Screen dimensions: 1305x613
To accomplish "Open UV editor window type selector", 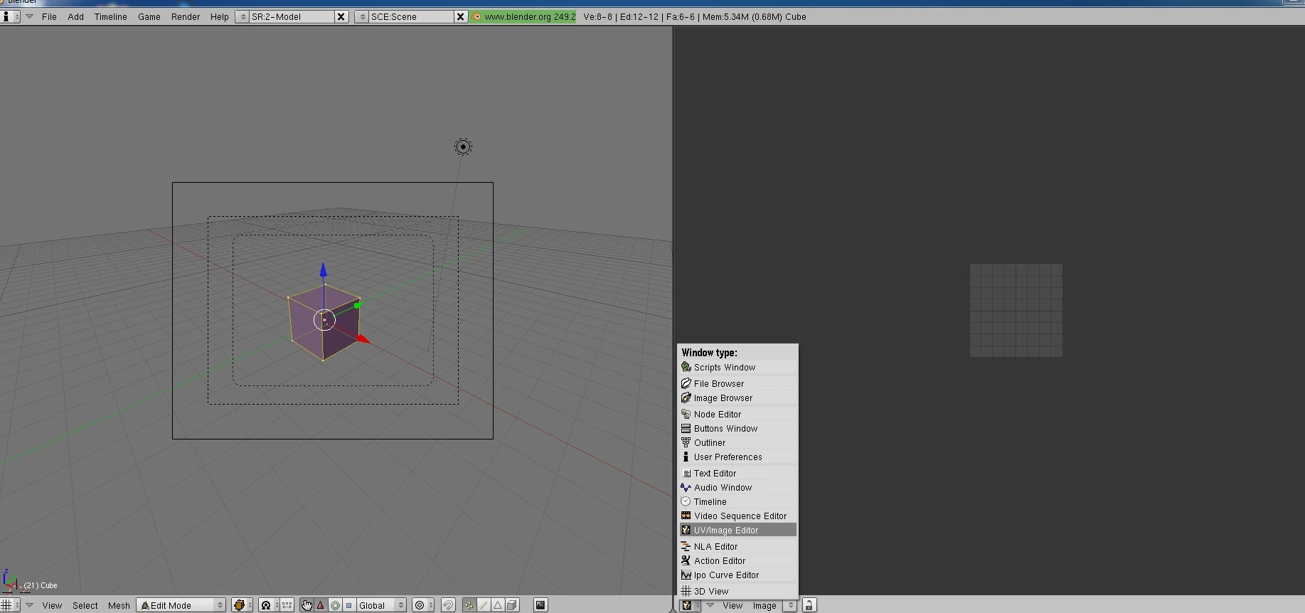I will point(690,605).
